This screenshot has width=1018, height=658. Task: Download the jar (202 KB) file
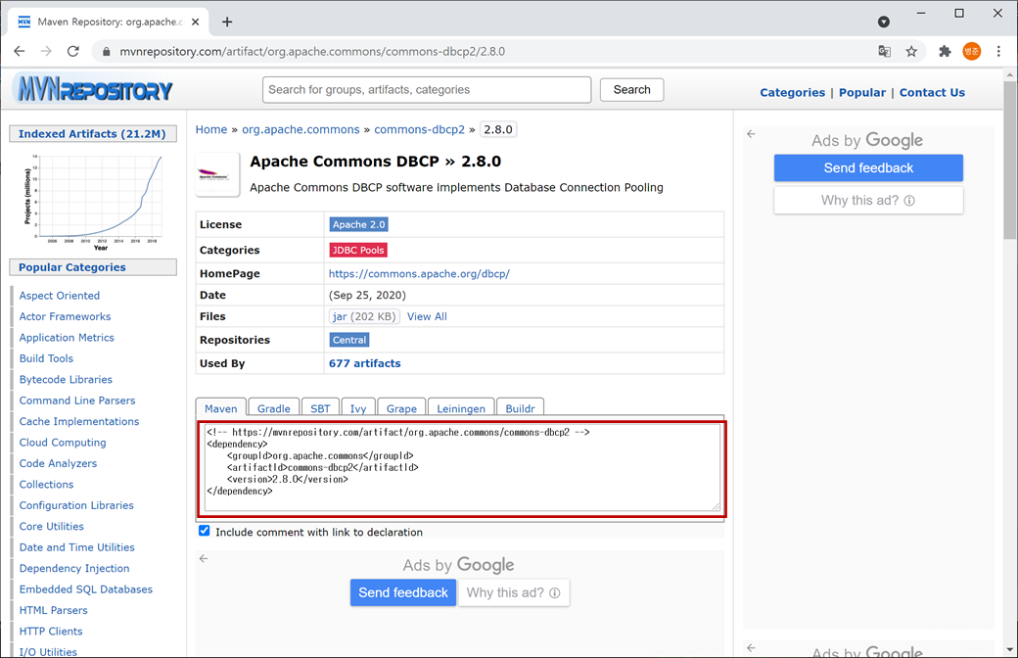[363, 316]
